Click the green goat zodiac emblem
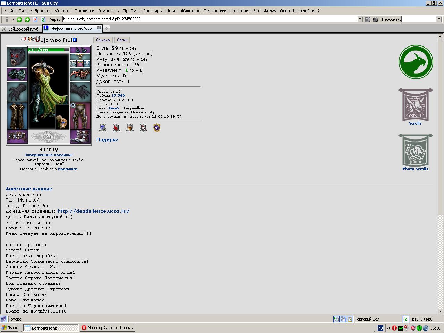Viewport: 444px width, 333px height. [416, 62]
